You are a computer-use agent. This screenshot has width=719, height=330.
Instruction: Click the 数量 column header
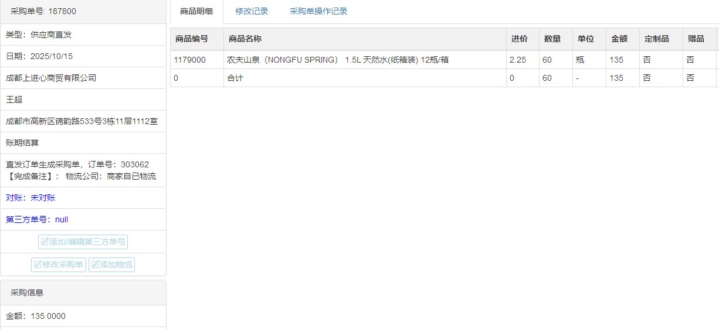(552, 39)
